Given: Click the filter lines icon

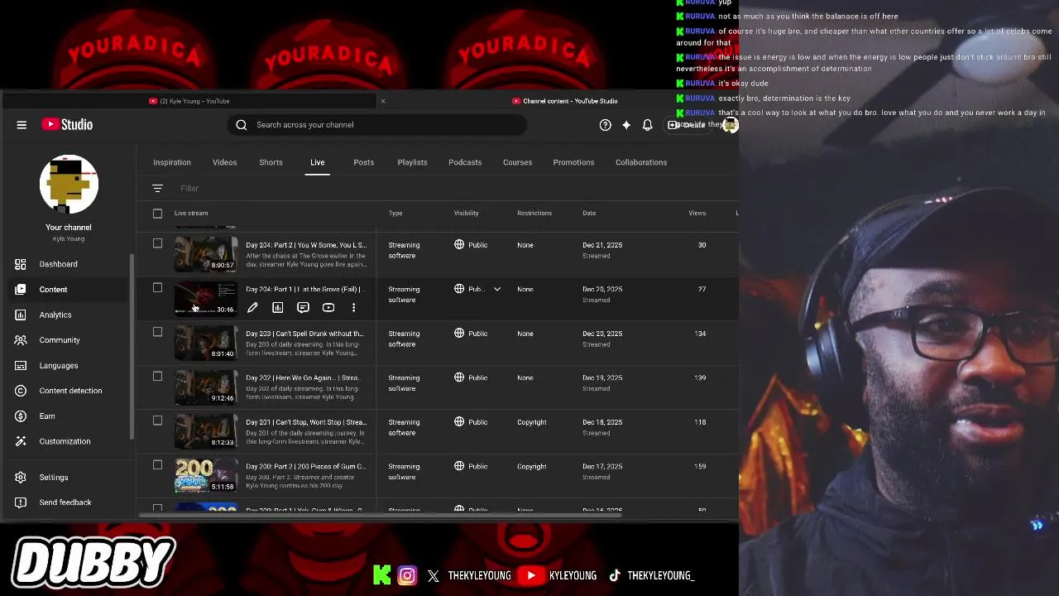Looking at the screenshot, I should click(x=158, y=188).
